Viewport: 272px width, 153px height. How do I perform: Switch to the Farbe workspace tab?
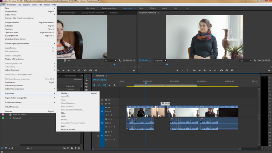click(x=141, y=8)
